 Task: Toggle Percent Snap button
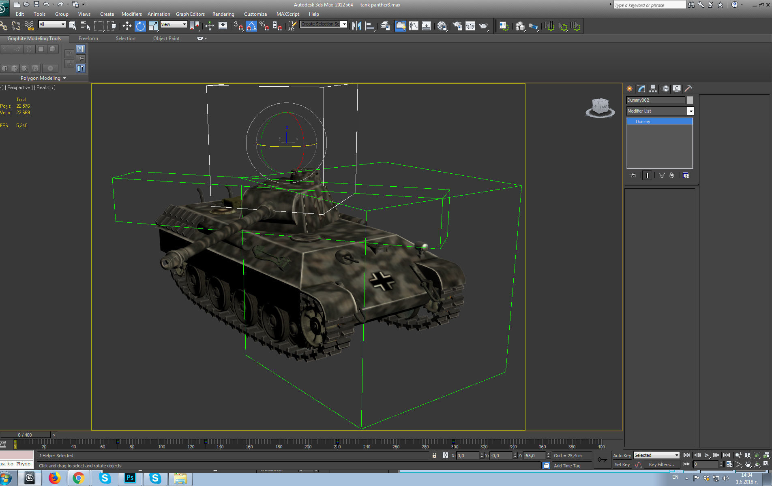coord(264,26)
